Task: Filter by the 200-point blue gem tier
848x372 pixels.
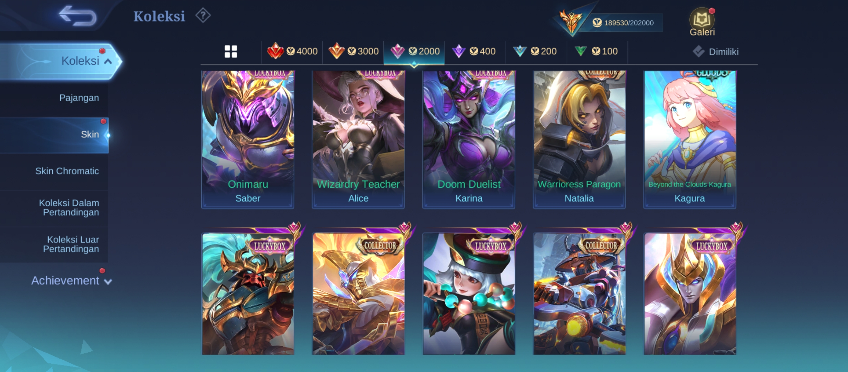Action: tap(535, 51)
